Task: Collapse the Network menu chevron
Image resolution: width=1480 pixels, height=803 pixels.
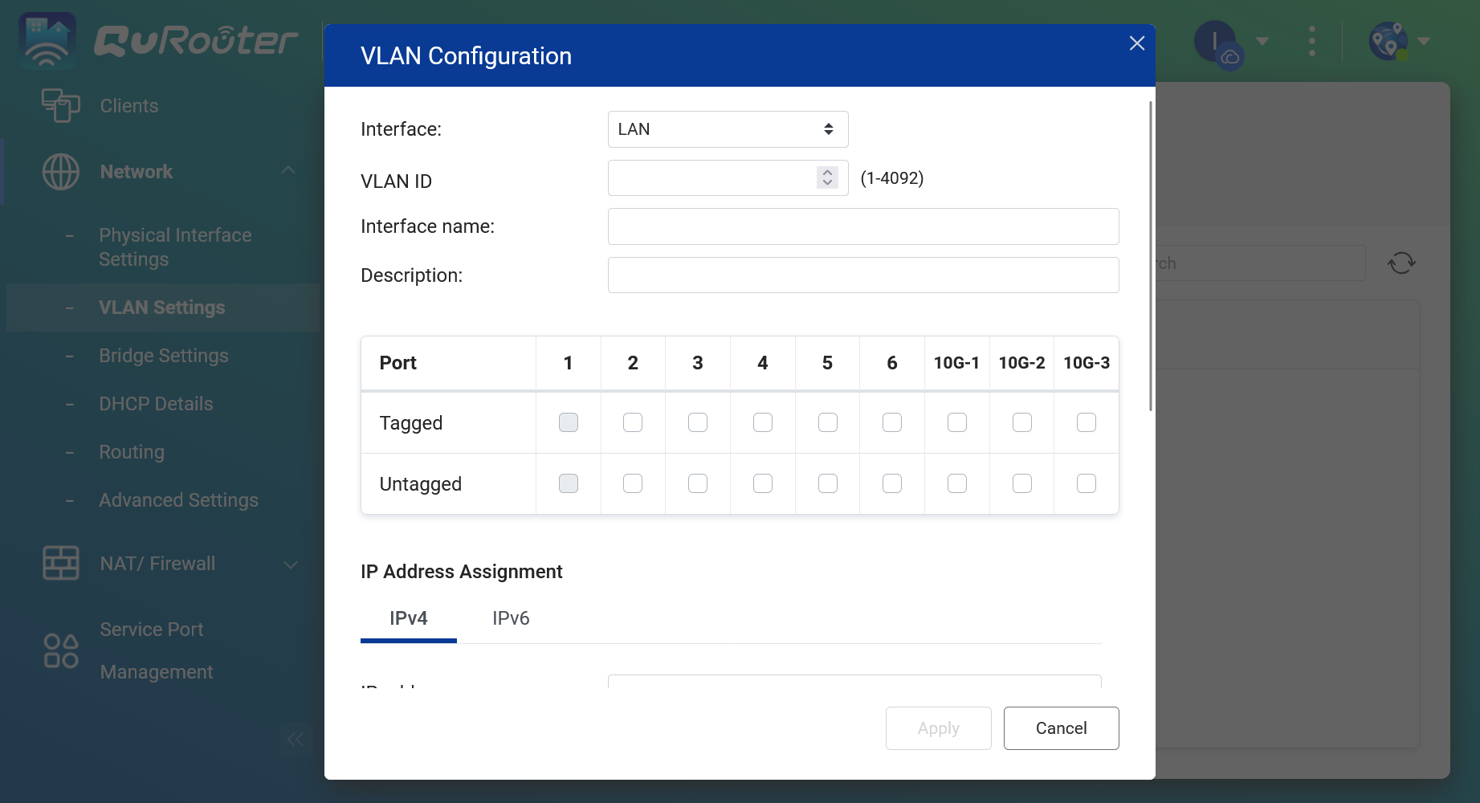Action: pyautogui.click(x=288, y=171)
